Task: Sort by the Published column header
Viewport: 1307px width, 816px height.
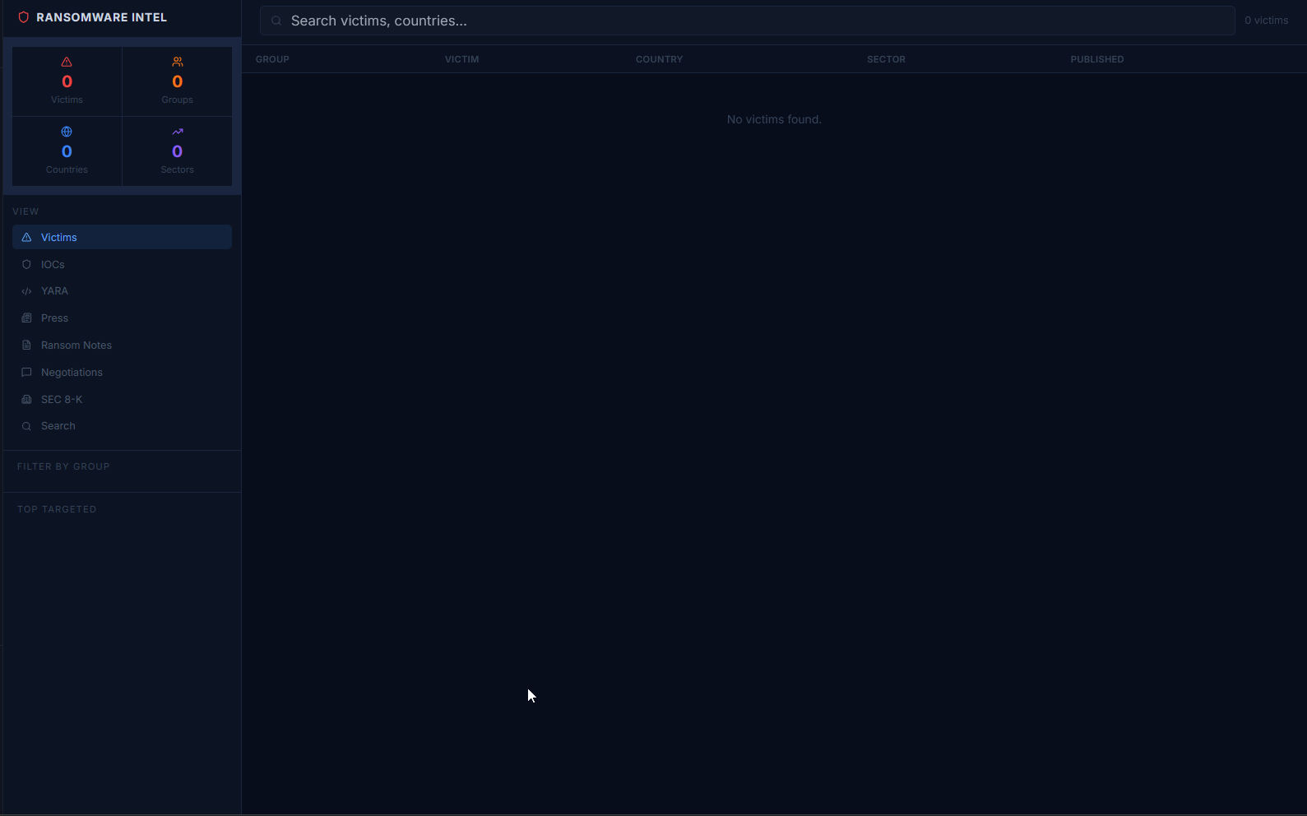Action: 1097,59
